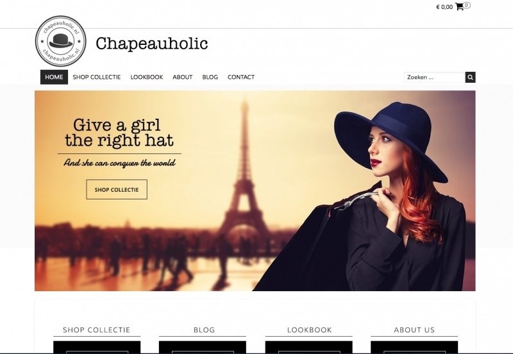The width and height of the screenshot is (513, 354).
Task: Click thumbnail under ABOUT US heading
Action: tap(414, 347)
